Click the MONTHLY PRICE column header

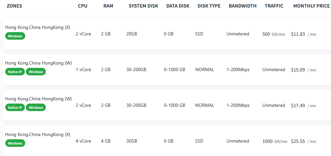pos(311,6)
